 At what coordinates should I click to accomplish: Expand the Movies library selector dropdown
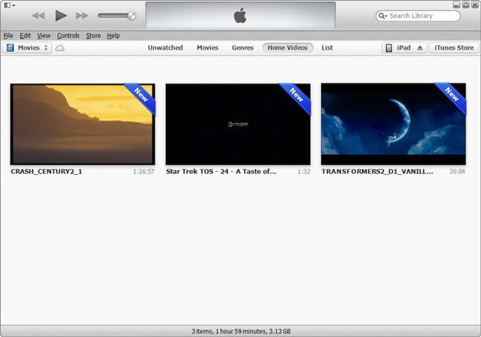pyautogui.click(x=27, y=48)
